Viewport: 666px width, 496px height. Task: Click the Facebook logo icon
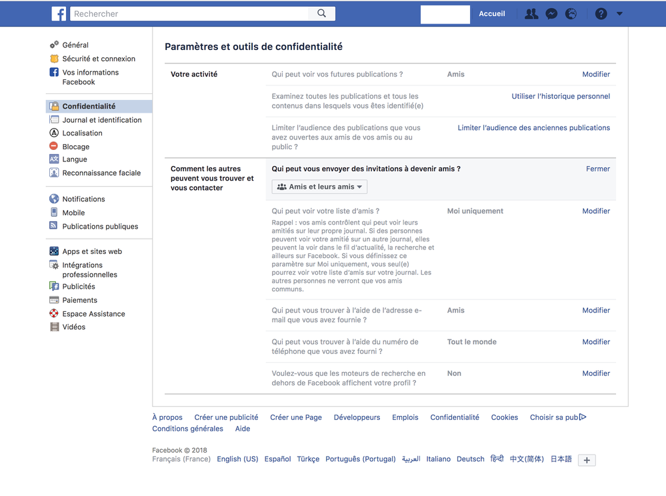[59, 14]
